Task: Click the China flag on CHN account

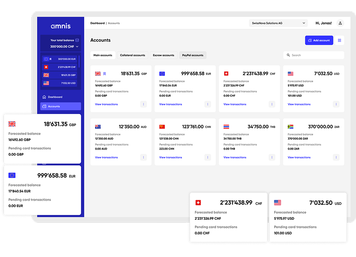Action: coord(162,127)
